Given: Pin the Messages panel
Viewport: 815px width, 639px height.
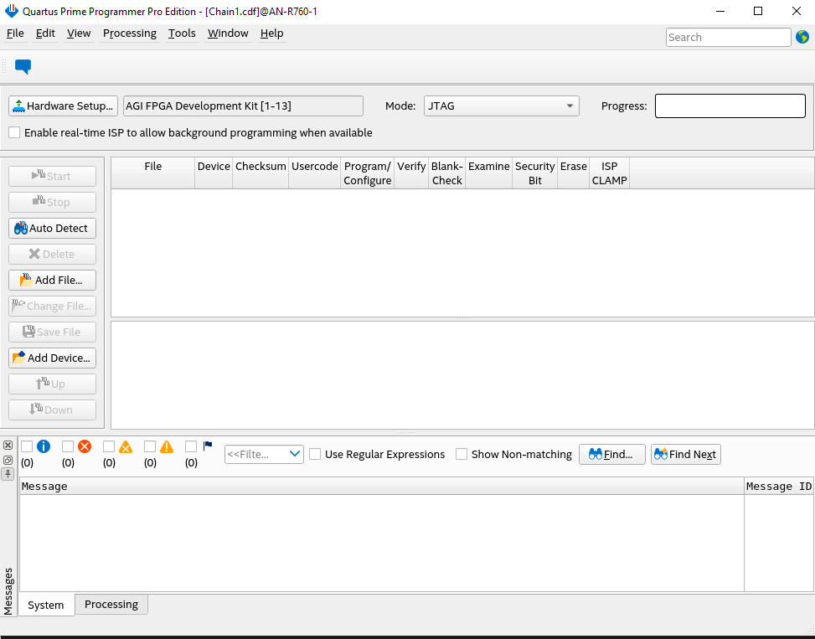Looking at the screenshot, I should tap(8, 474).
